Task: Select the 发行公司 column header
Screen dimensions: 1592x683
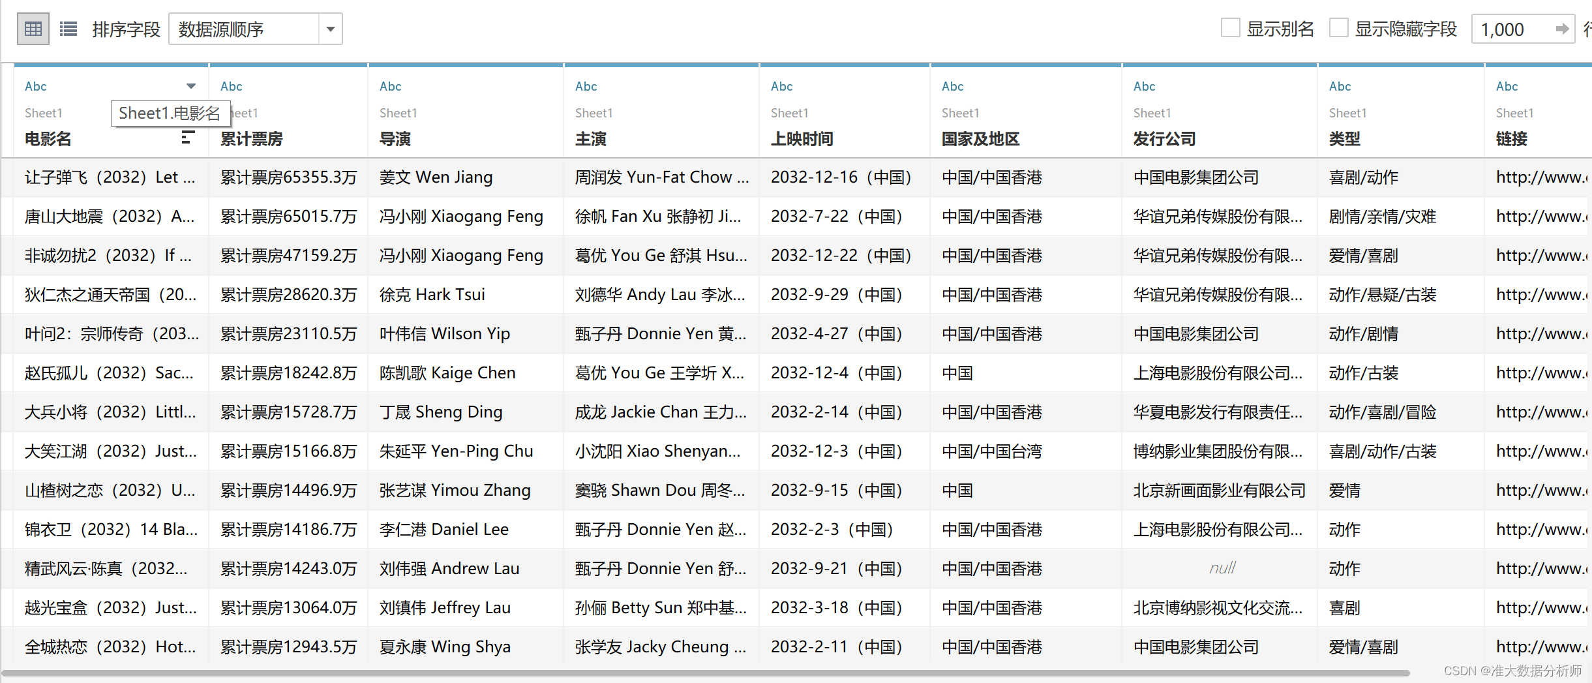Action: point(1165,139)
